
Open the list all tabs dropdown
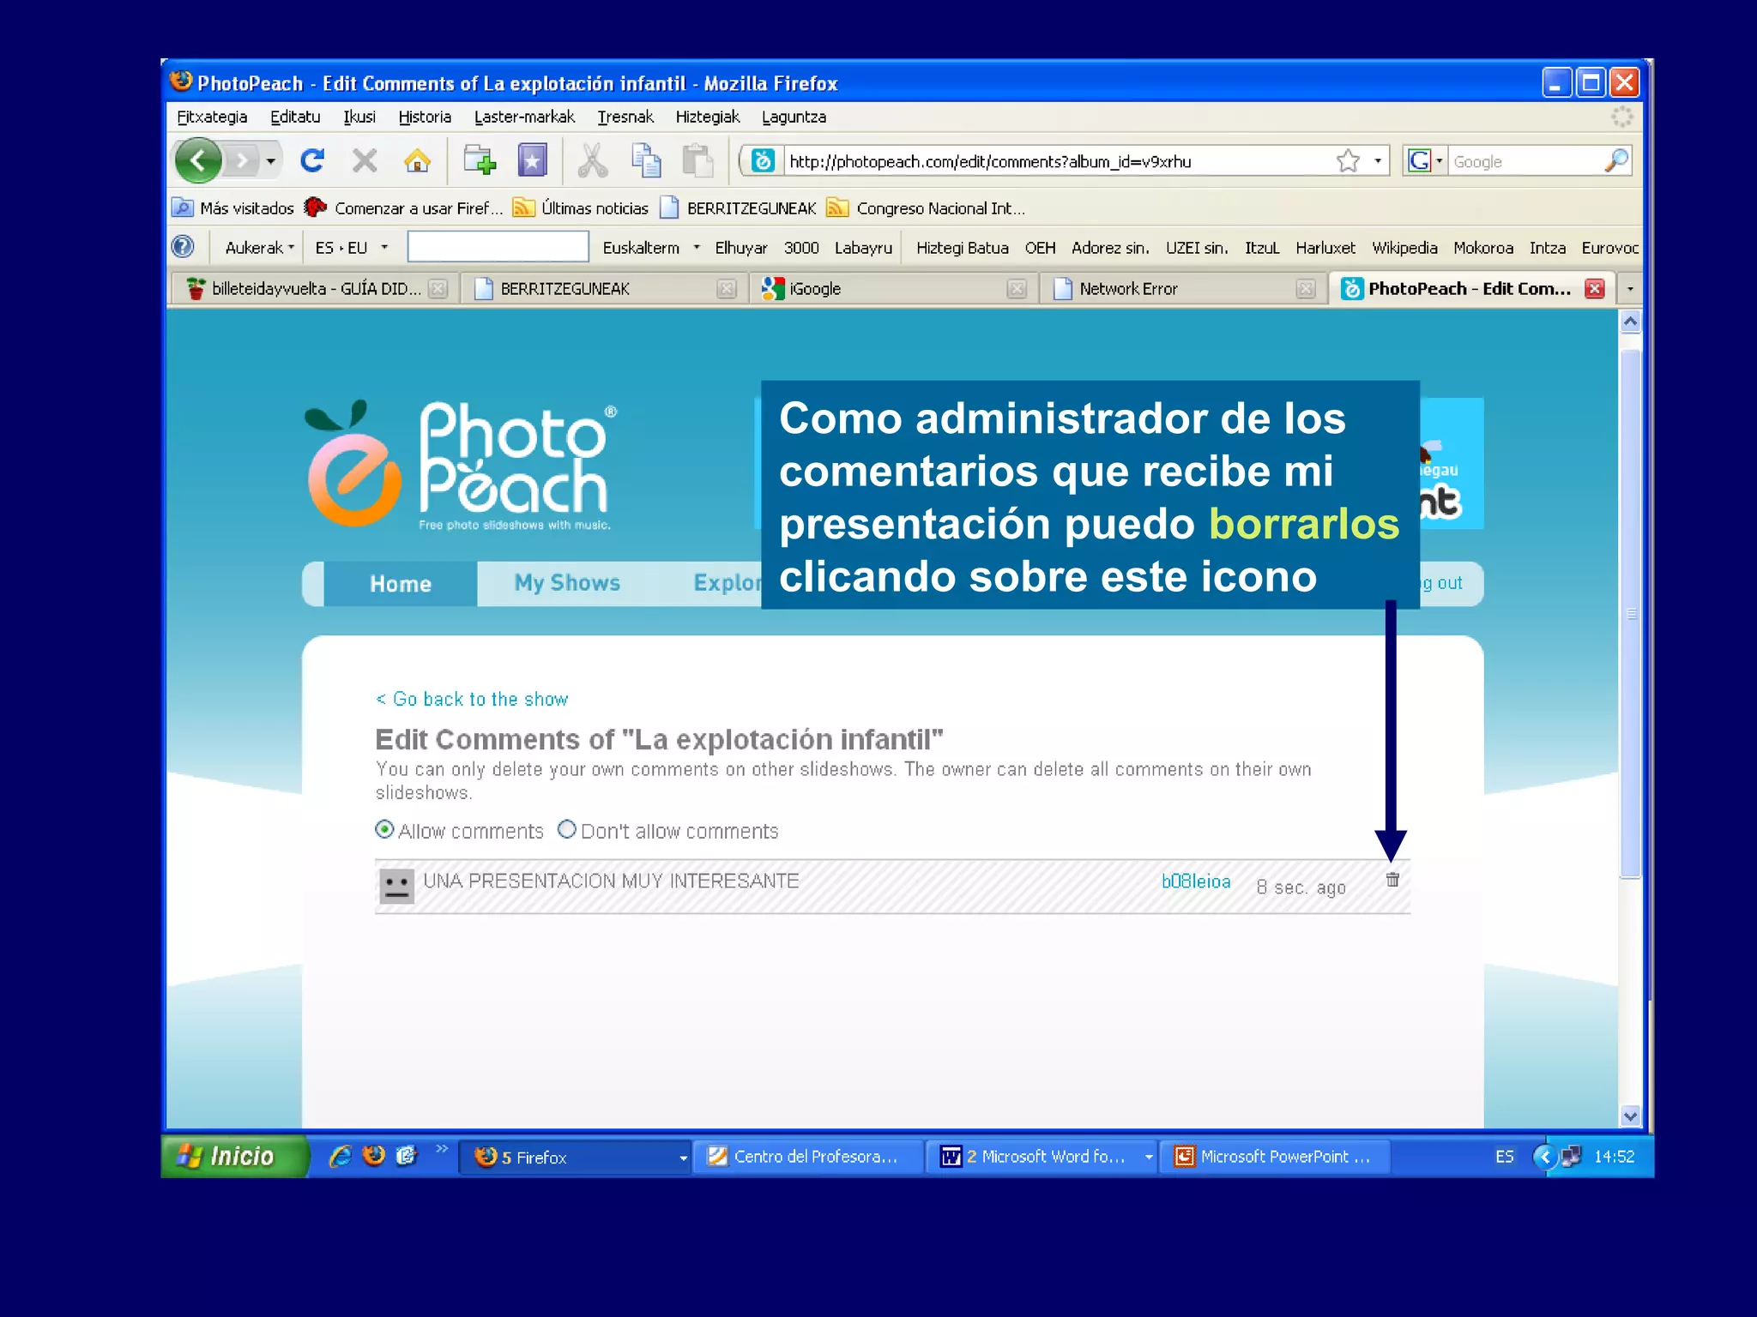tap(1630, 289)
